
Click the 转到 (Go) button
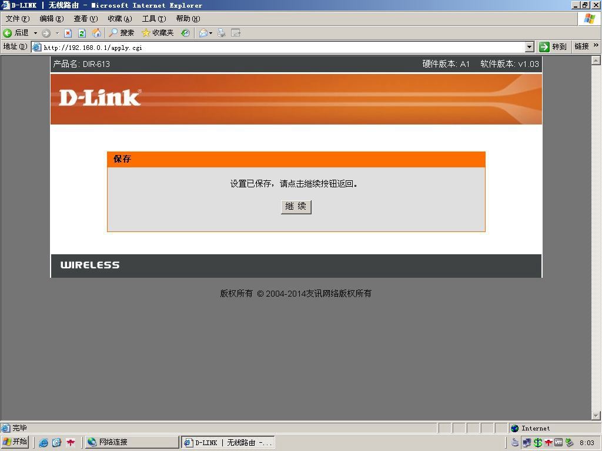[x=553, y=47]
